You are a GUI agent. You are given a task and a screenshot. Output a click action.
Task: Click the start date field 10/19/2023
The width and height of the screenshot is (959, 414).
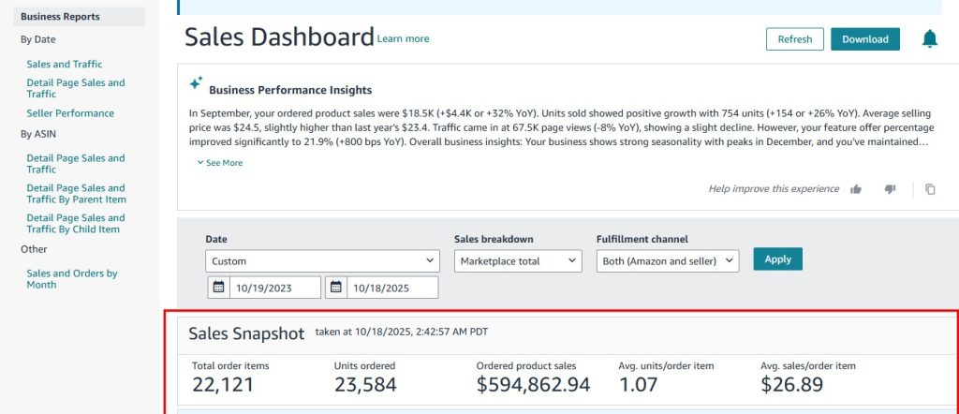(x=274, y=288)
